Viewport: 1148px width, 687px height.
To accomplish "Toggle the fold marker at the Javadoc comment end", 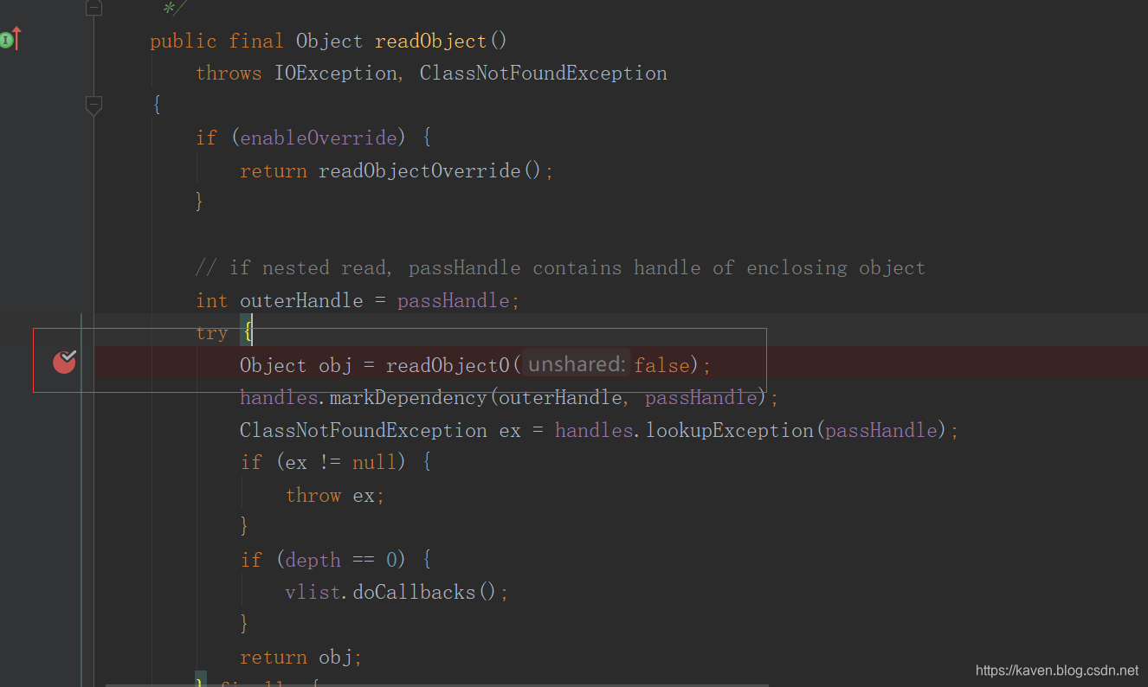I will 94,8.
